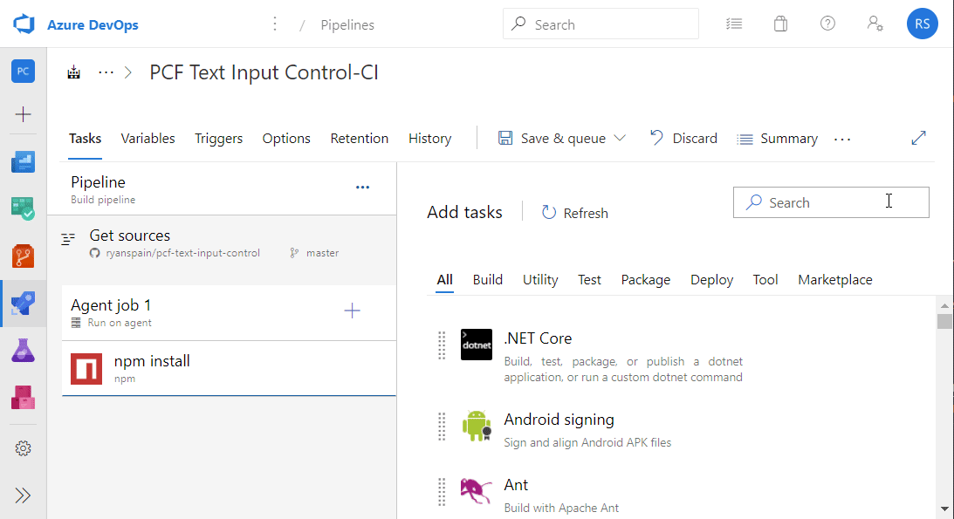Add a task to Agent job 1
Image resolution: width=954 pixels, height=519 pixels.
(x=353, y=311)
